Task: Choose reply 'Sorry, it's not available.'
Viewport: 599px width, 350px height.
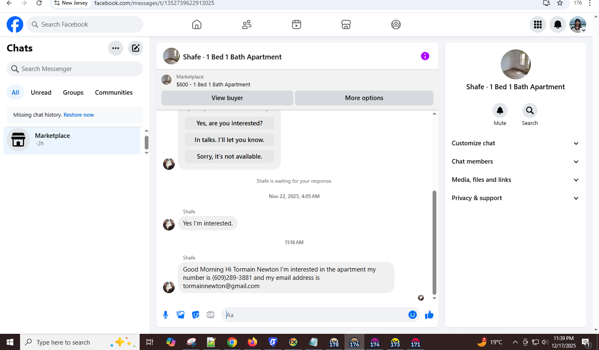Action: coord(229,157)
